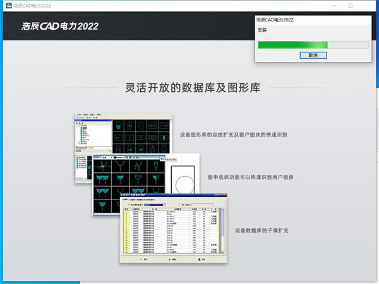Click the caption 设备数据库的子偶扩充
Image resolution: width=379 pixels, height=284 pixels.
click(261, 231)
